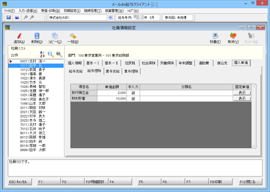The height and width of the screenshot is (192, 270).
Task: Select employee 8012:岡部 幸雄
Action: coord(36,137)
